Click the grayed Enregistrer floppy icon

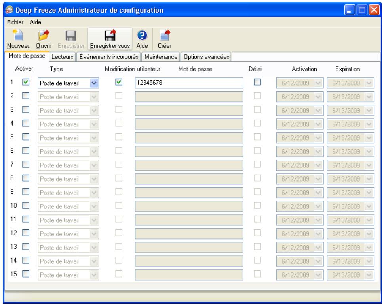click(71, 36)
